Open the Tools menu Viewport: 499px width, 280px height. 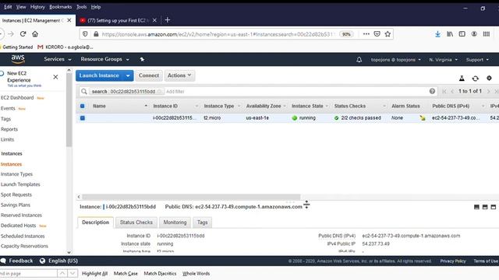click(81, 7)
